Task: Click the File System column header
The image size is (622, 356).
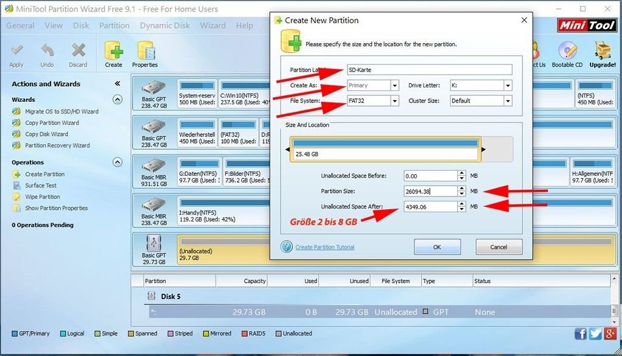Action: pyautogui.click(x=395, y=281)
